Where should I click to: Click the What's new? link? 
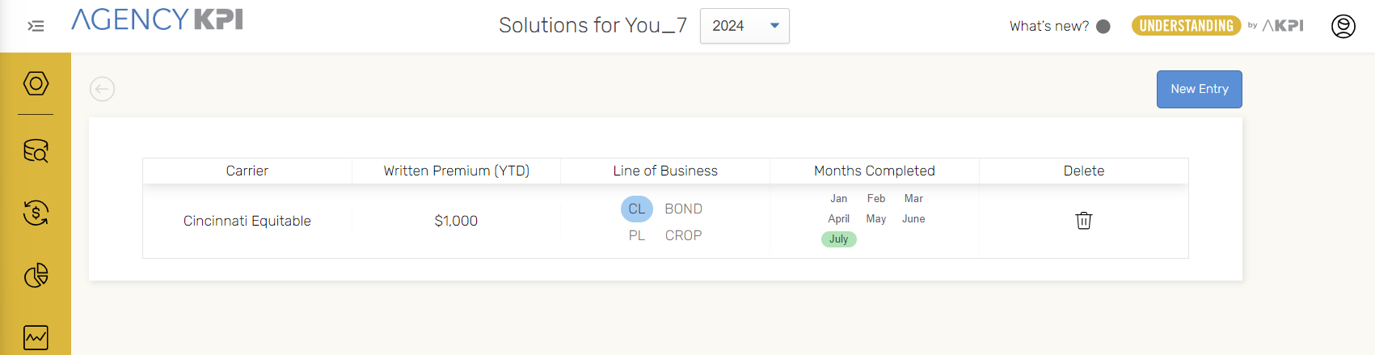coord(1048,26)
